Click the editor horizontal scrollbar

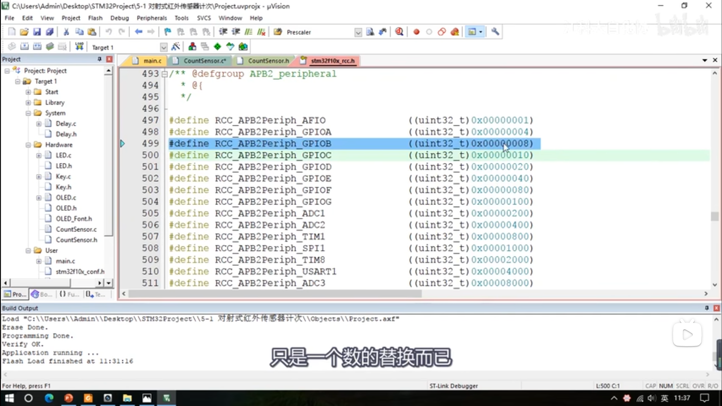[x=275, y=294]
